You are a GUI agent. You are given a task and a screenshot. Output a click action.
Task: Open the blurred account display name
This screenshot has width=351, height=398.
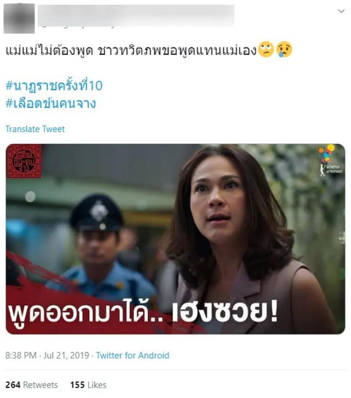coord(136,15)
